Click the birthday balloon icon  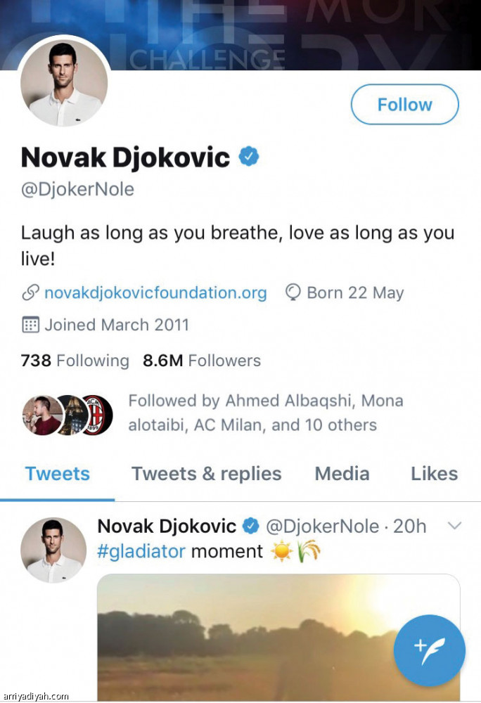293,292
